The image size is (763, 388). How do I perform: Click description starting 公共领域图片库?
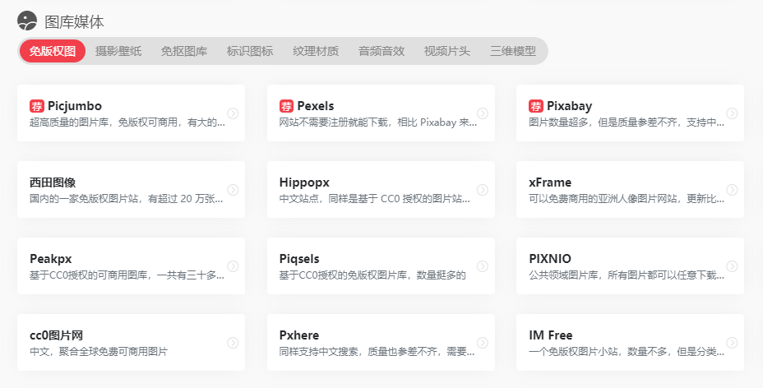click(627, 275)
